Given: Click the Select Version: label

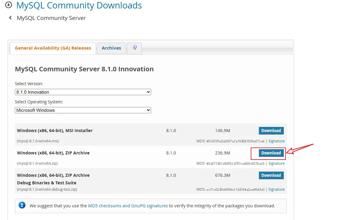Looking at the screenshot, I should coord(29,84).
